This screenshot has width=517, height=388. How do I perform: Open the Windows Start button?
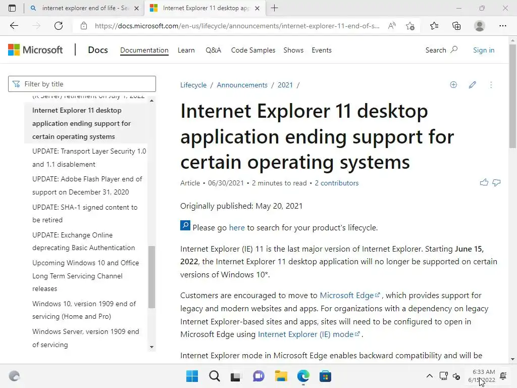[x=192, y=376]
